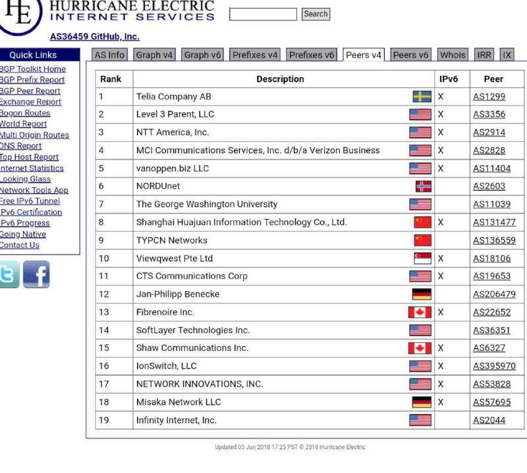Open BGP Prefix Report link
The height and width of the screenshot is (473, 527).
click(x=32, y=80)
